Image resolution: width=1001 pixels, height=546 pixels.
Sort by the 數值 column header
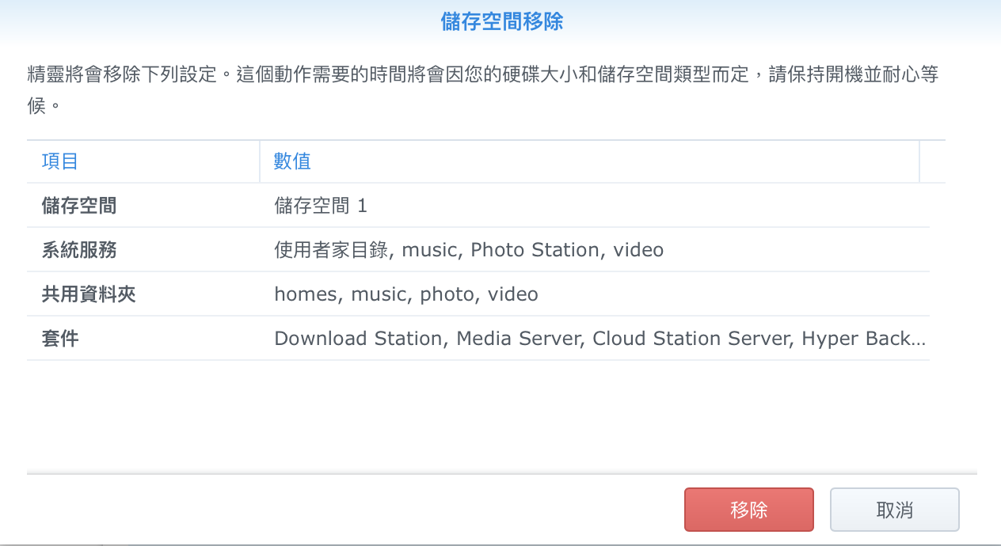(293, 162)
